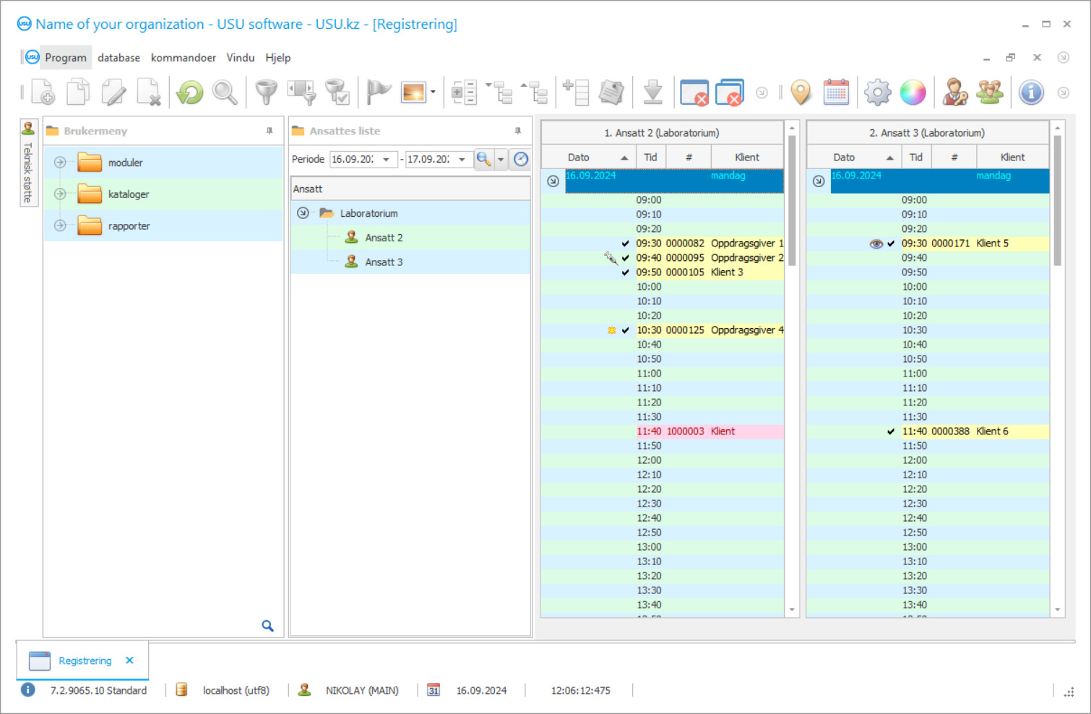Click checkmark on 11:40 Klient 6 row

[891, 431]
